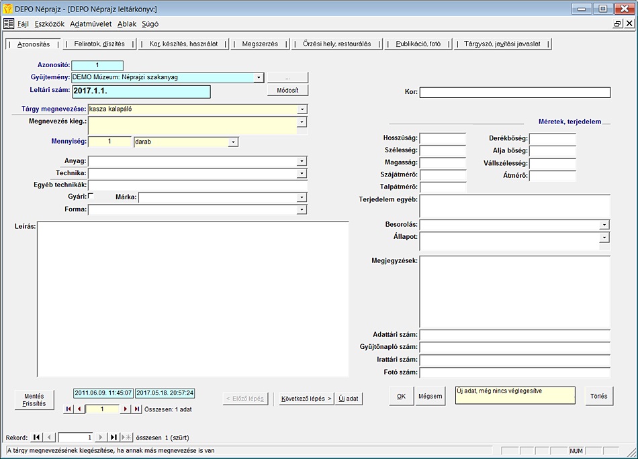Go to first record with red arrow
Viewport: 638px width, 459px height.
click(x=69, y=409)
